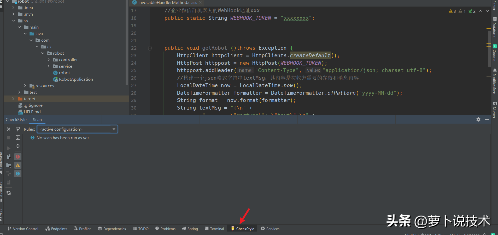Click the editor vertical scrollbar
Screen dimensions: 498x235
(489, 49)
